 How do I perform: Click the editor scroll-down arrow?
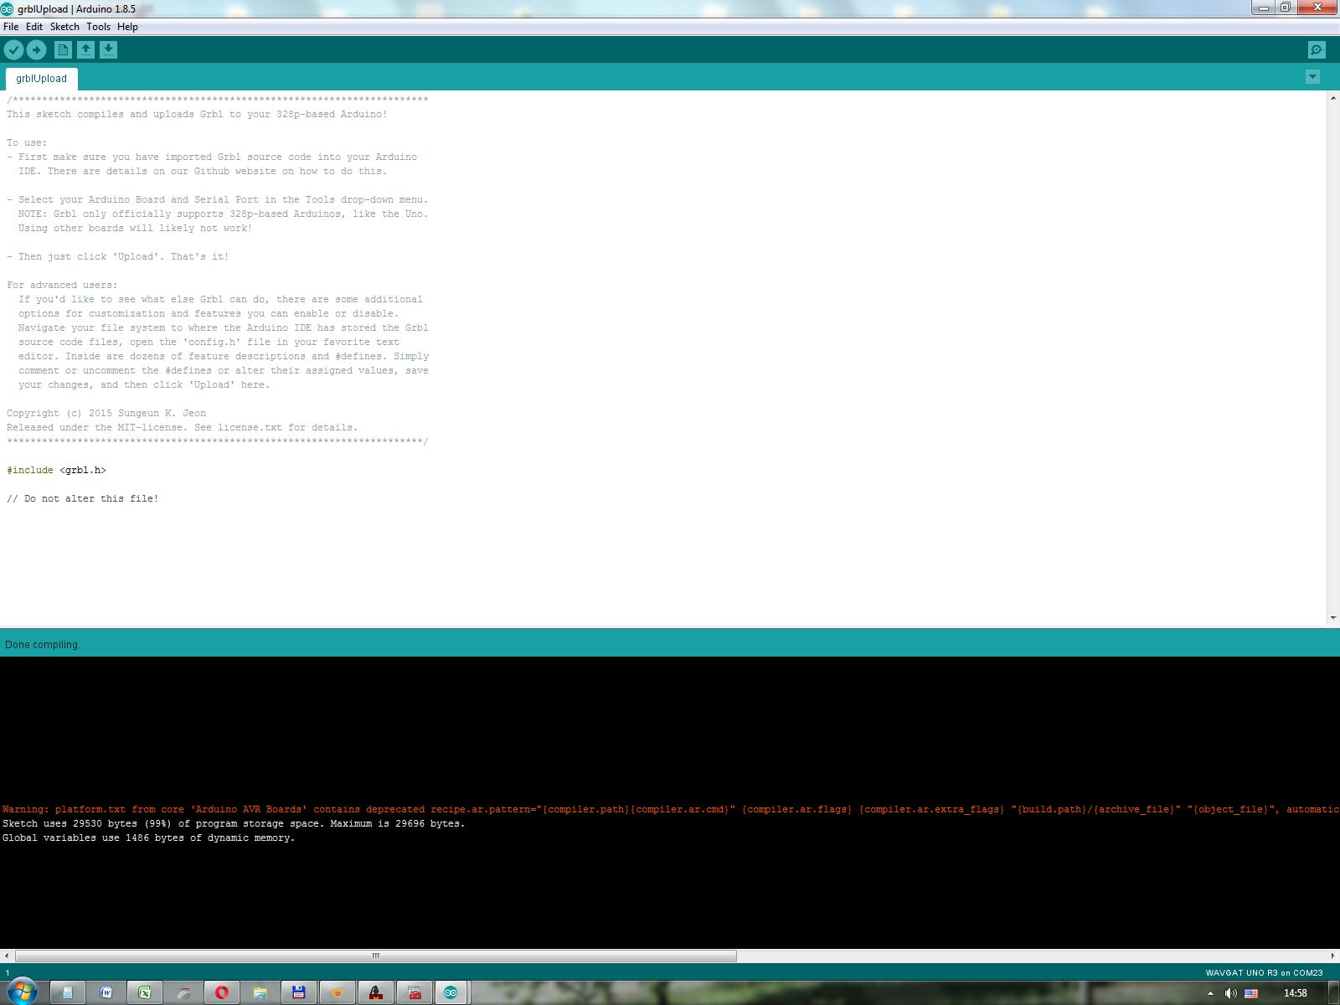pos(1332,618)
